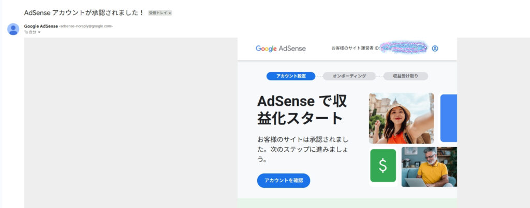Expand the 'To 自分' recipient details arrow

(x=39, y=33)
